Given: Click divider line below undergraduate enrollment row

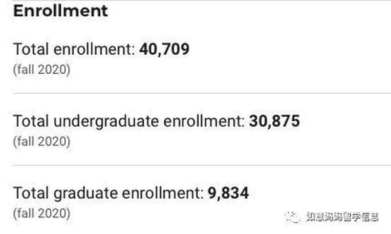Looking at the screenshot, I should [202, 165].
